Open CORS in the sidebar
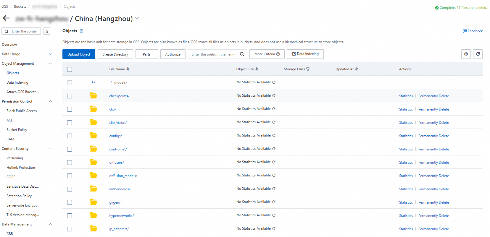This screenshot has height=237, width=490. click(x=11, y=177)
